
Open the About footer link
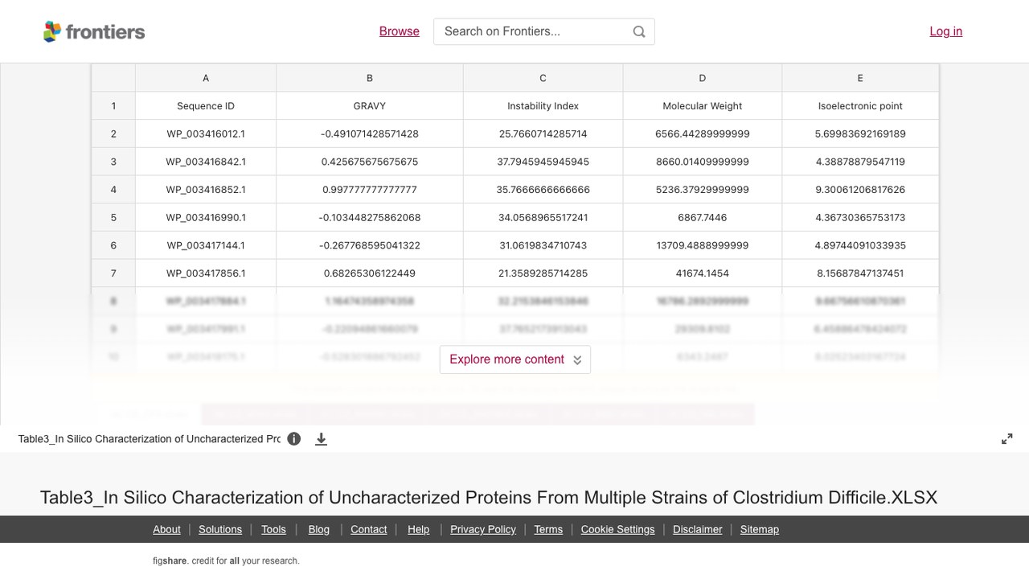(166, 529)
